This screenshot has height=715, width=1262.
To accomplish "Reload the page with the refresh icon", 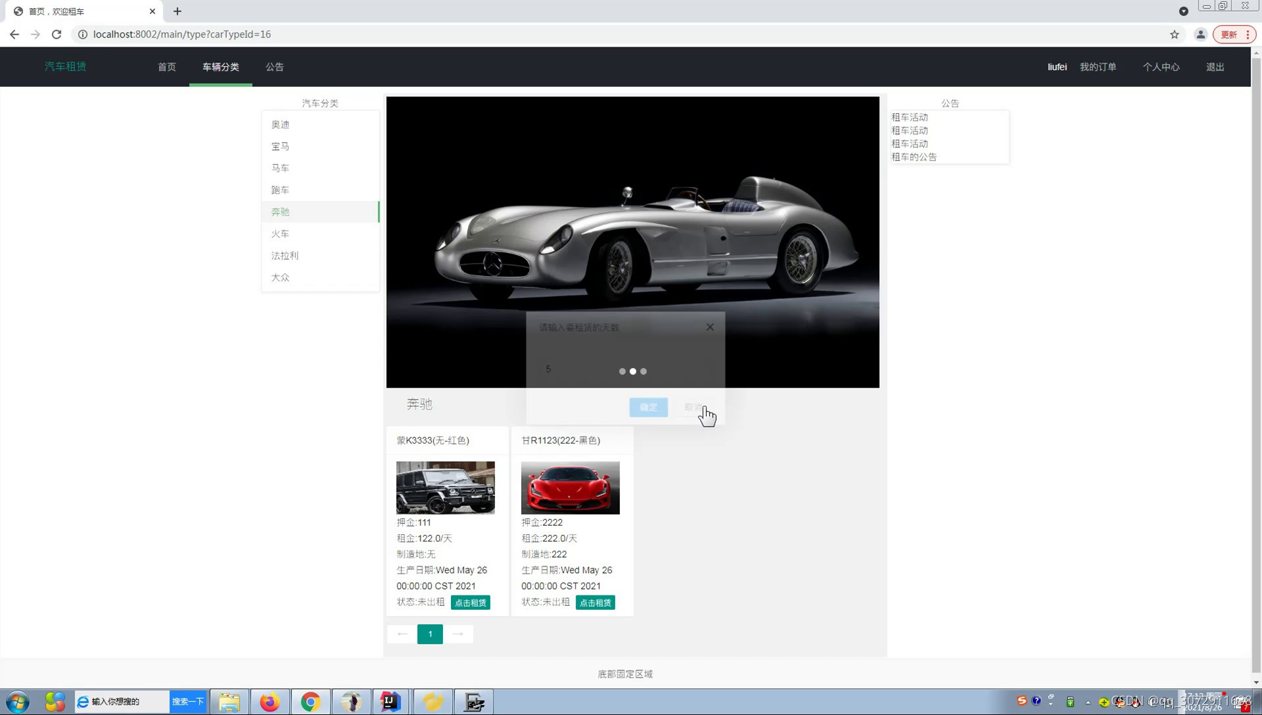I will point(57,34).
